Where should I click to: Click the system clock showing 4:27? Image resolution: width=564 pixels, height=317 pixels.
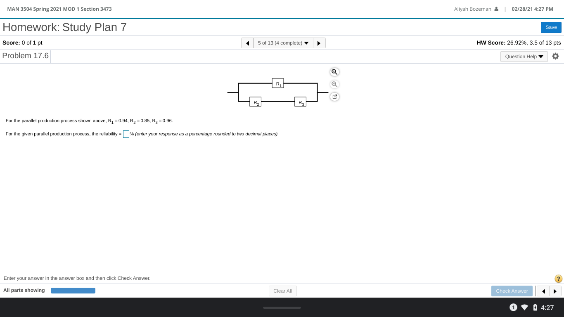(x=547, y=308)
